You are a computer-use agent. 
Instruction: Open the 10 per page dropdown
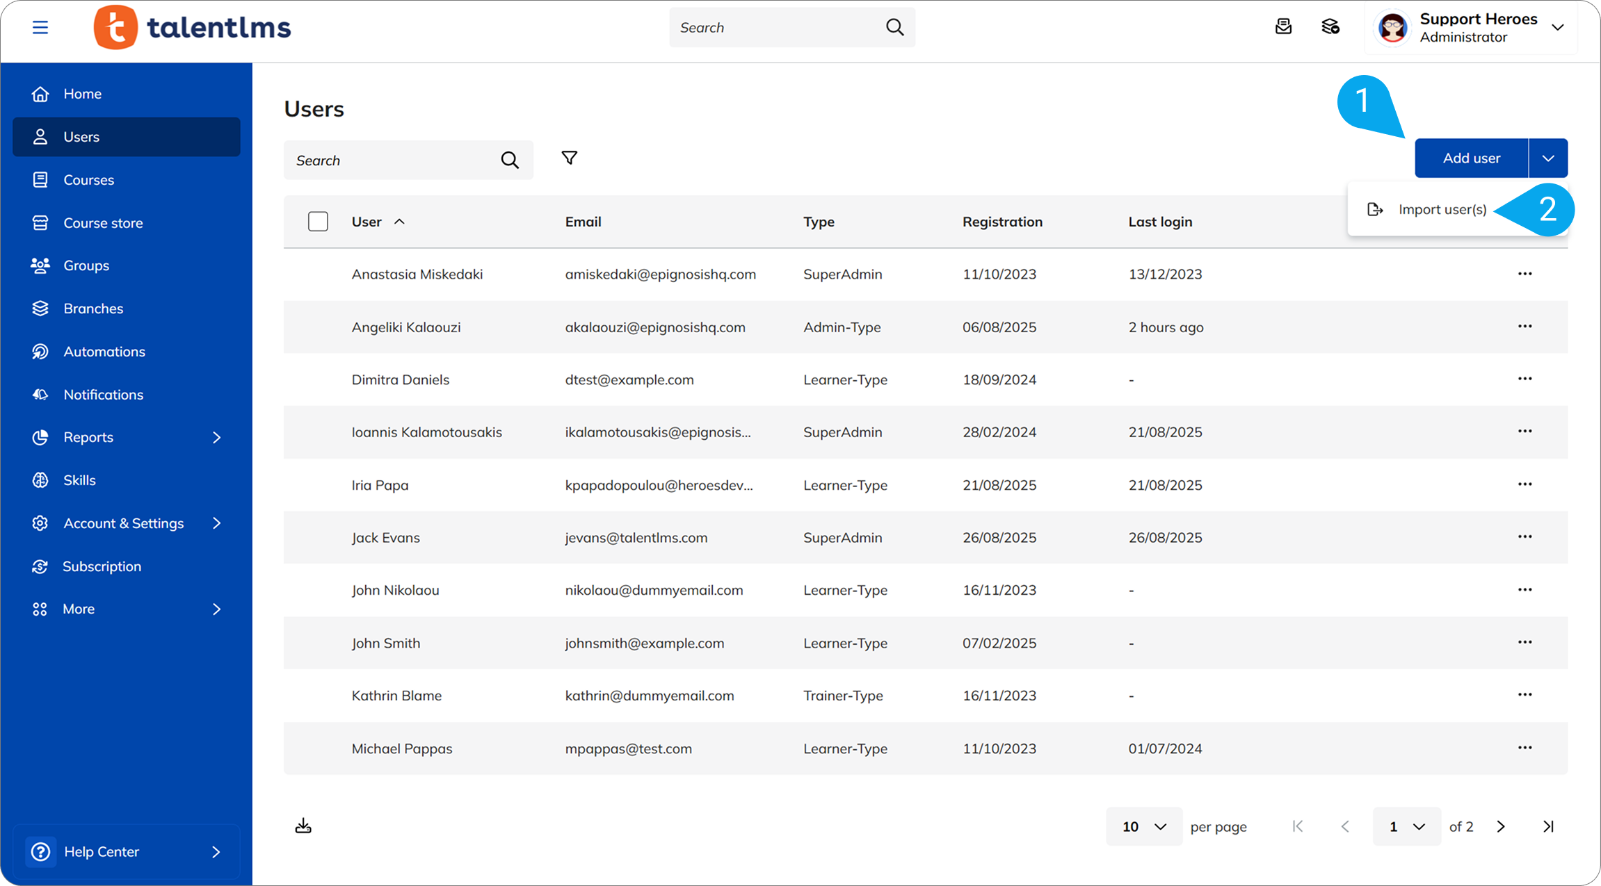point(1144,826)
